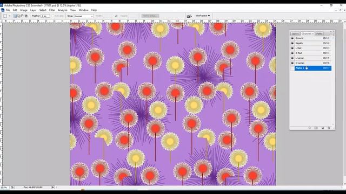Expand the tool preset picker arrow
This screenshot has height=194, width=346.
pos(9,16)
